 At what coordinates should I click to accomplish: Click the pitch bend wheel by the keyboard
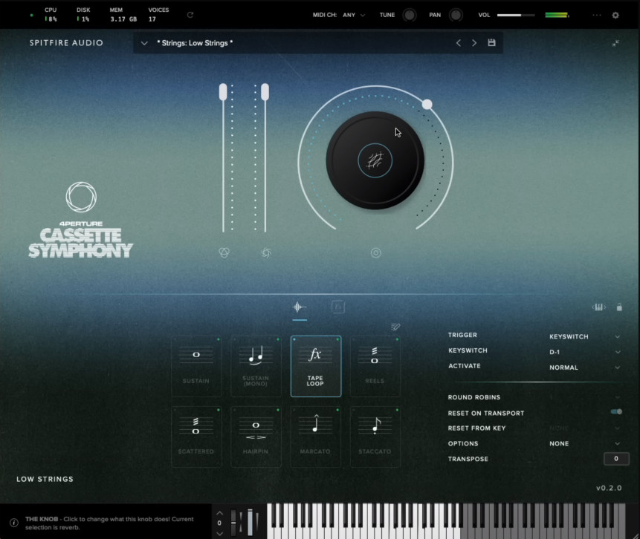233,522
